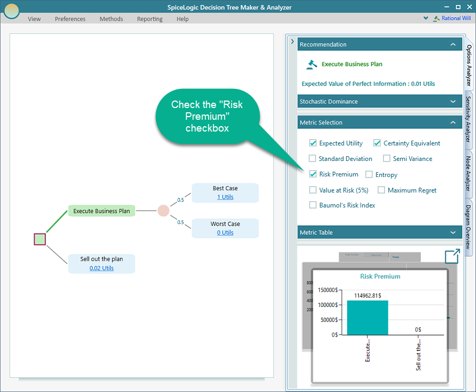Expand the Metric Table section
The height and width of the screenshot is (392, 476).
tap(452, 233)
